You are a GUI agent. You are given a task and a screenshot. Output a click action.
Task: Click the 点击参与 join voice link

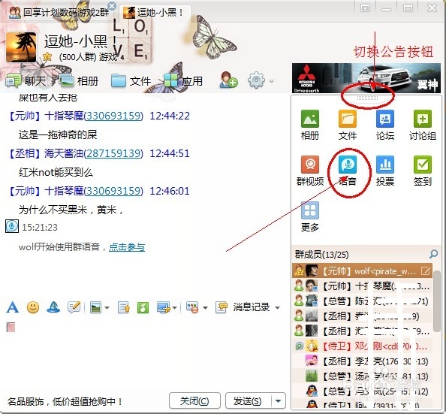[127, 246]
